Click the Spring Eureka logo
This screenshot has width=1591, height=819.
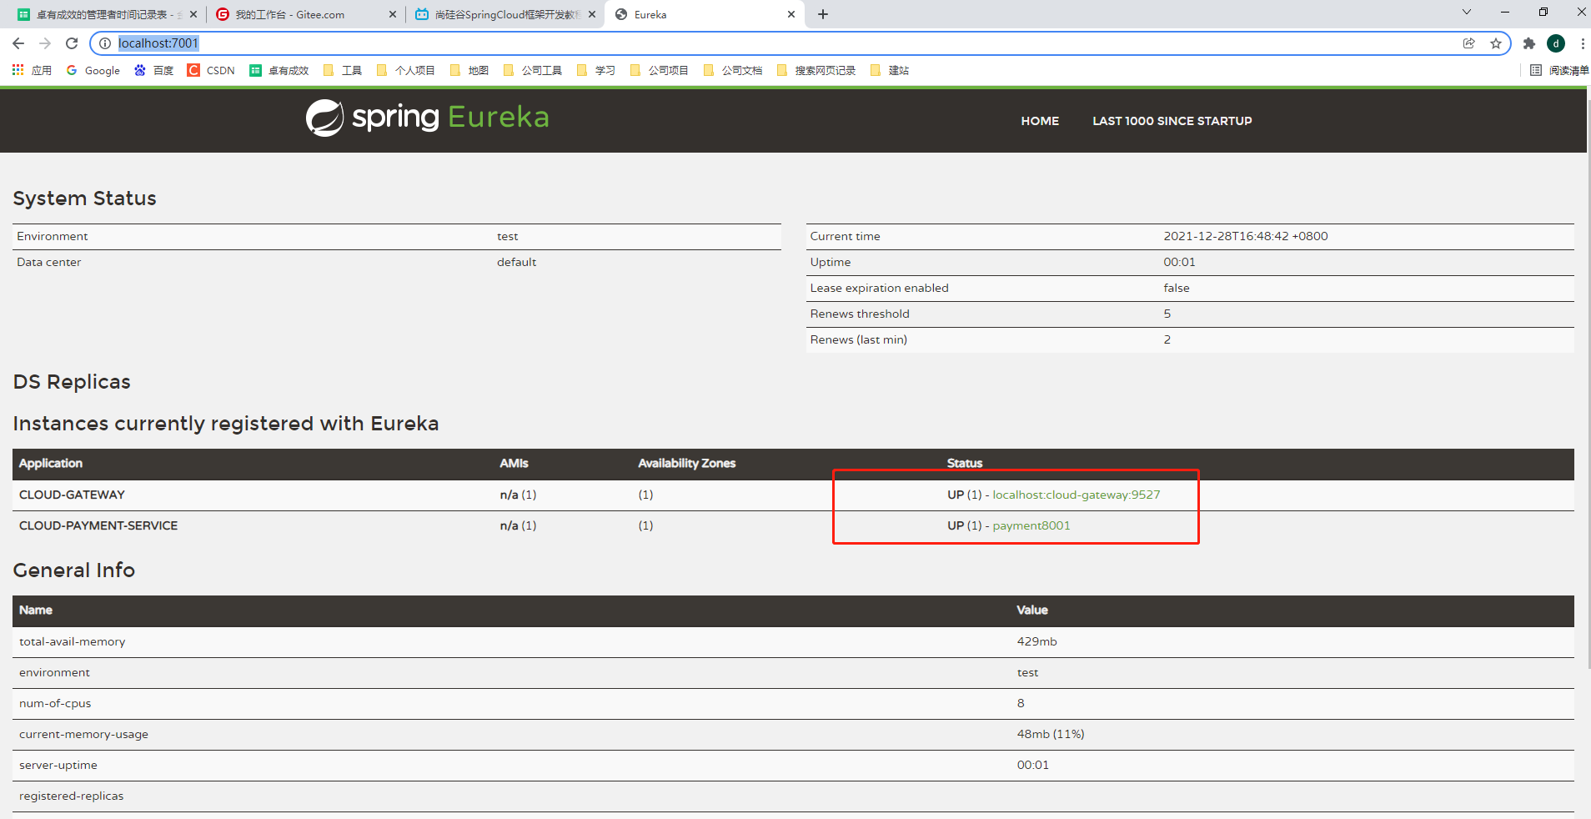click(427, 118)
